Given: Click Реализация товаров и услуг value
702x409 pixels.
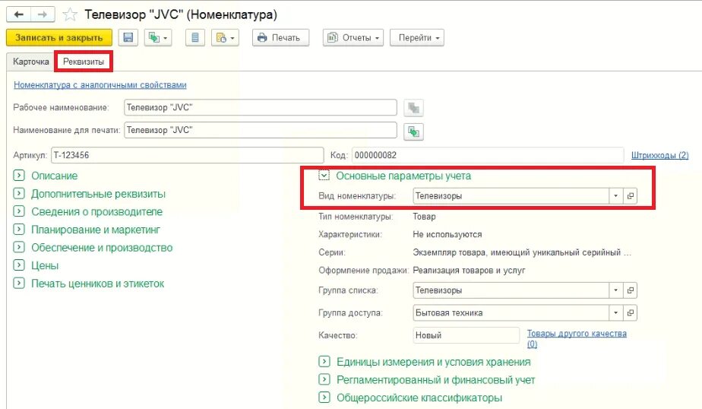Looking at the screenshot, I should tap(469, 270).
